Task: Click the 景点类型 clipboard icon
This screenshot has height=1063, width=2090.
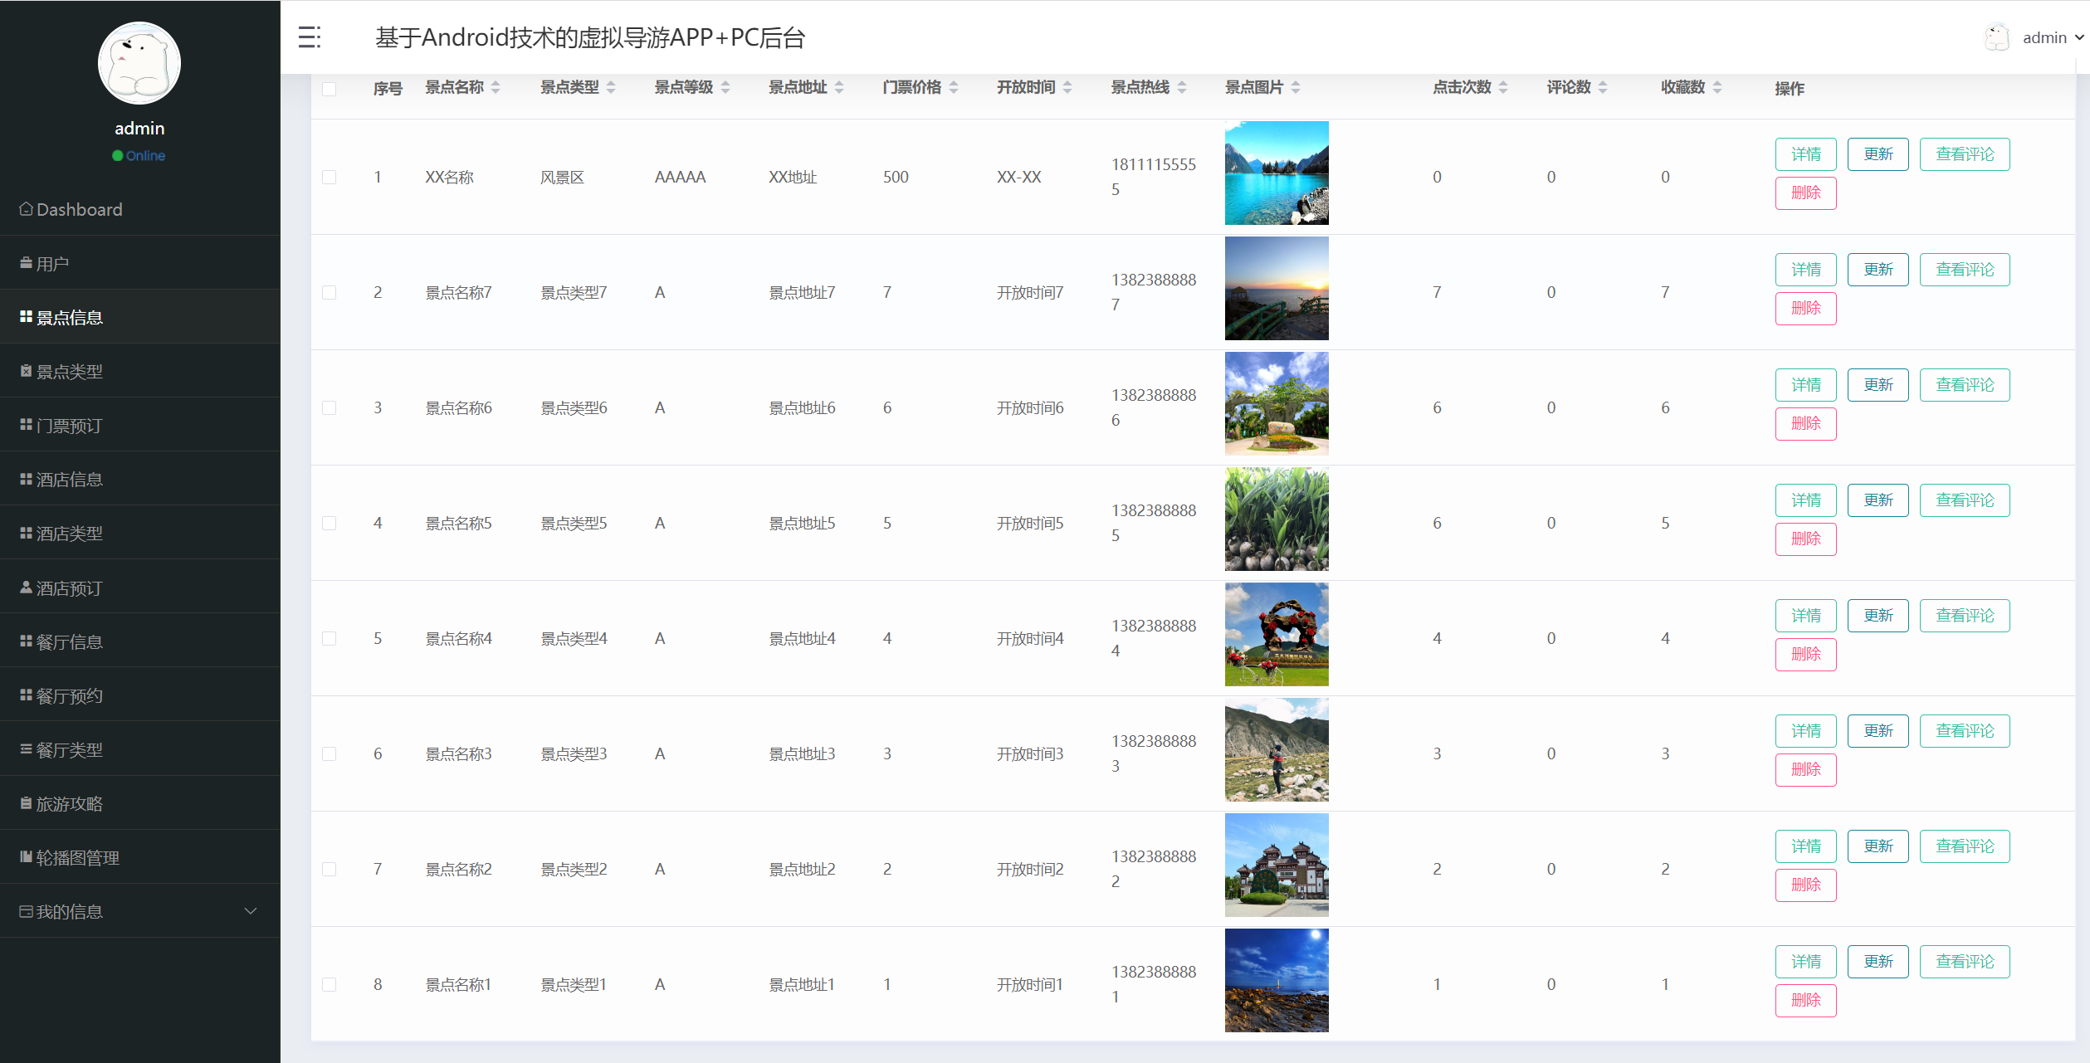Action: click(x=26, y=371)
